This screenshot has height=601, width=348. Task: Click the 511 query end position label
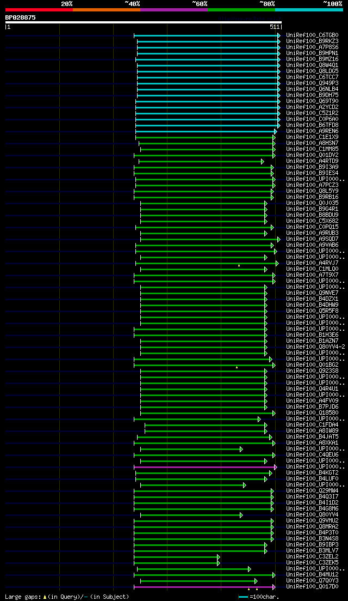point(275,27)
